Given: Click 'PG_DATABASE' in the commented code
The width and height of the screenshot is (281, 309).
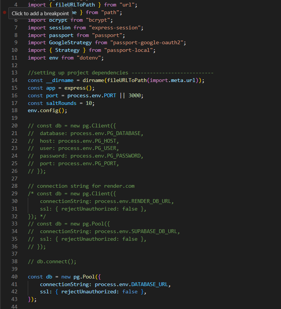Looking at the screenshot, I should coord(124,134).
